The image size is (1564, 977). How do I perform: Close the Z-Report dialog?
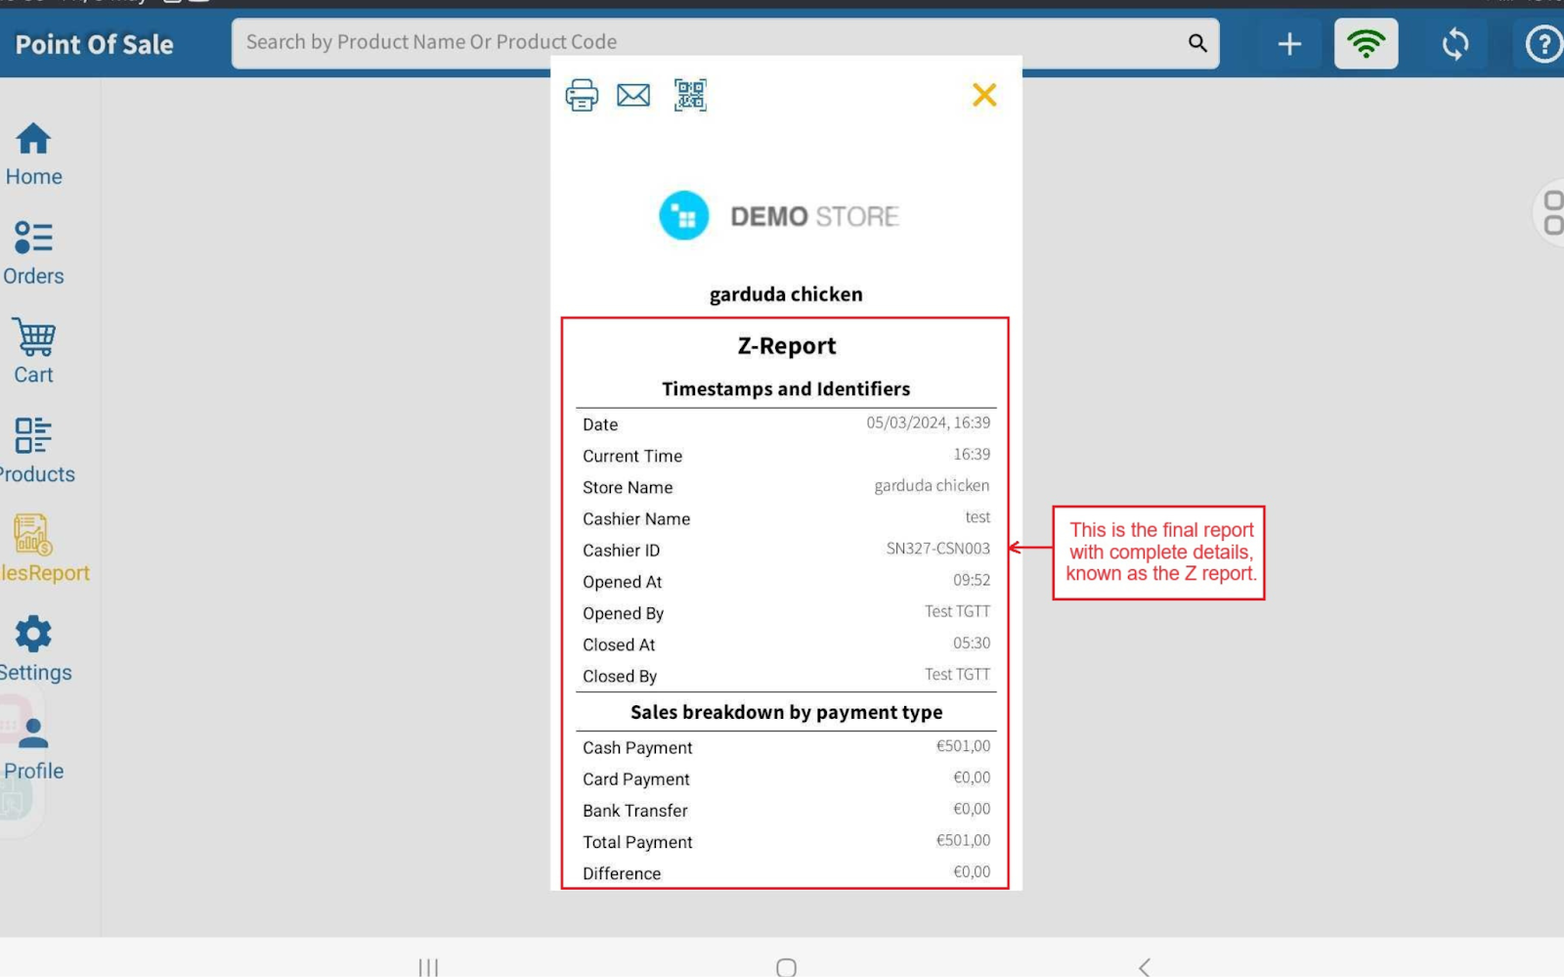pyautogui.click(x=984, y=95)
